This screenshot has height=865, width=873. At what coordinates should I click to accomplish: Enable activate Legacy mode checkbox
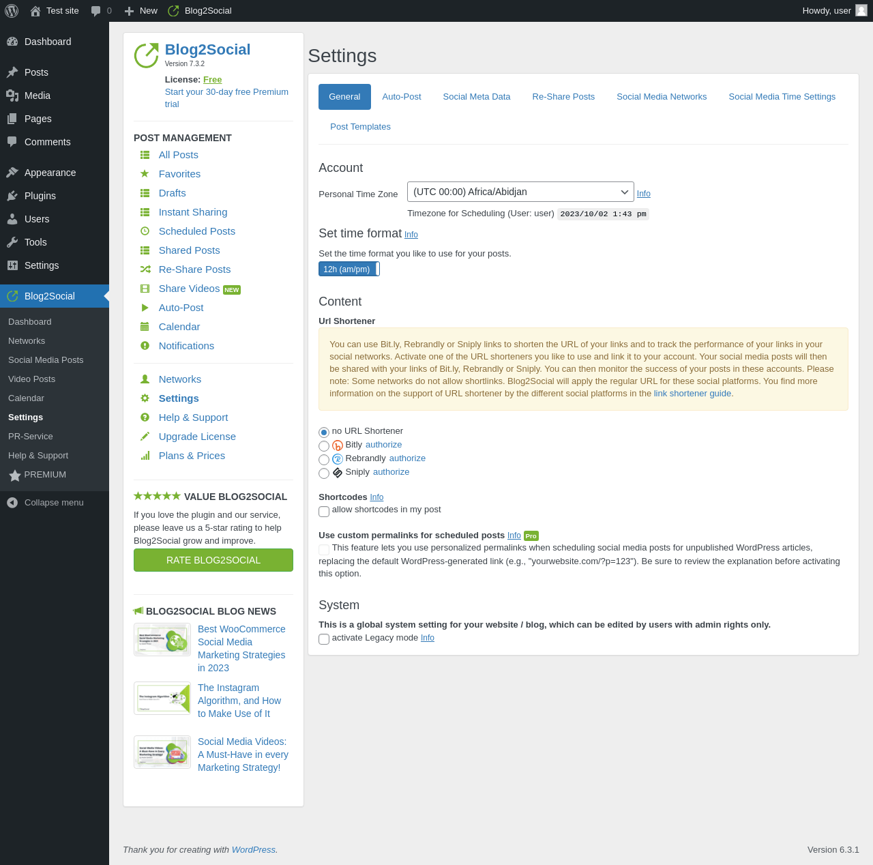(324, 639)
